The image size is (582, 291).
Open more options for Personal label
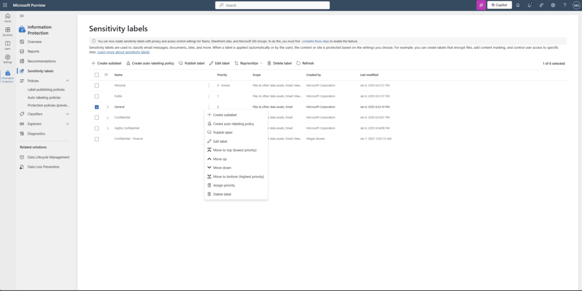(x=209, y=85)
